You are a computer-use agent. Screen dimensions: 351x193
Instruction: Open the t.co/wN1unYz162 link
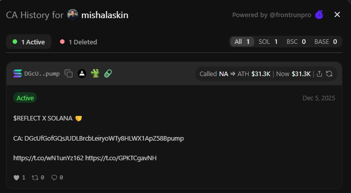(48, 158)
